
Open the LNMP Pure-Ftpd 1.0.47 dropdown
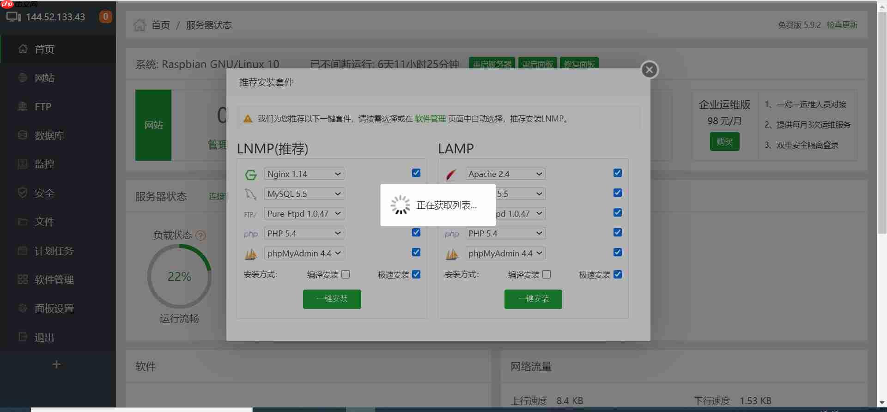(304, 213)
